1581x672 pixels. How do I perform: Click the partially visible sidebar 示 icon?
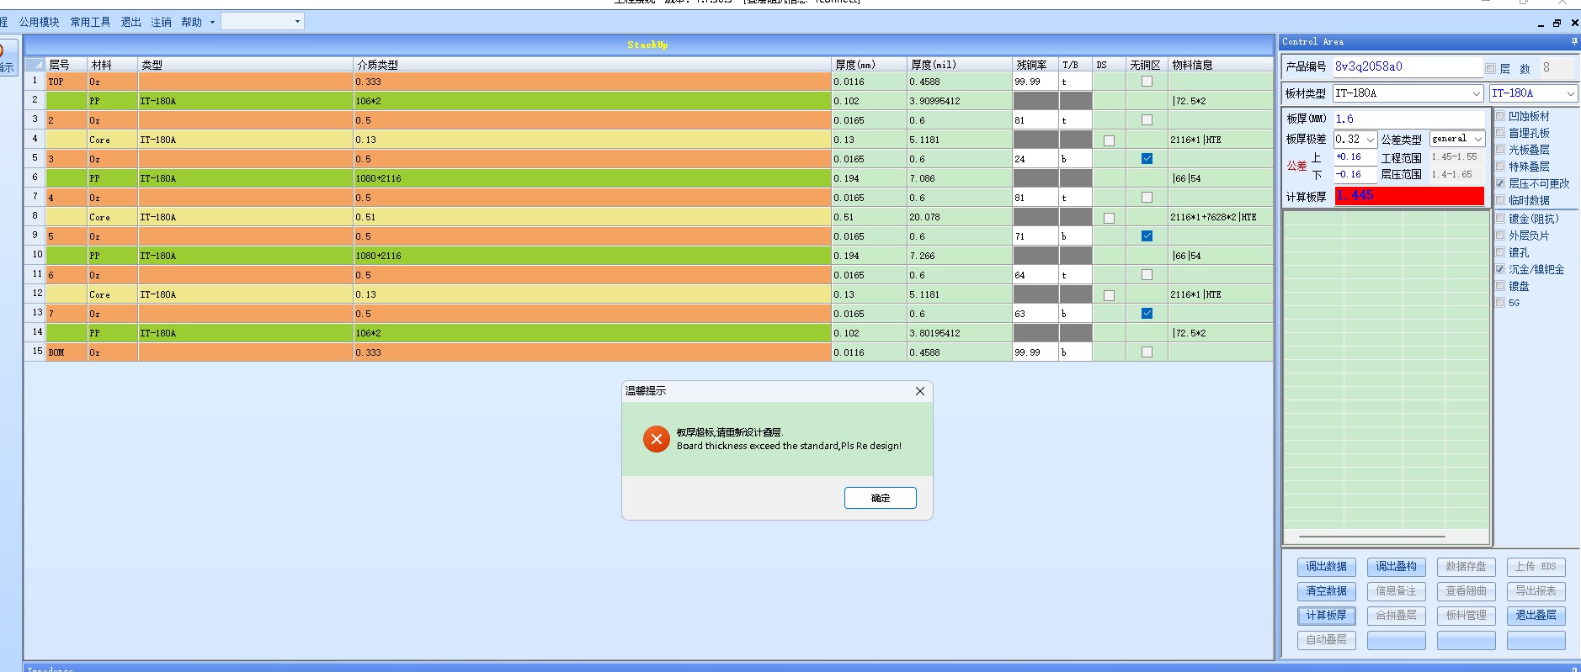[x=7, y=59]
